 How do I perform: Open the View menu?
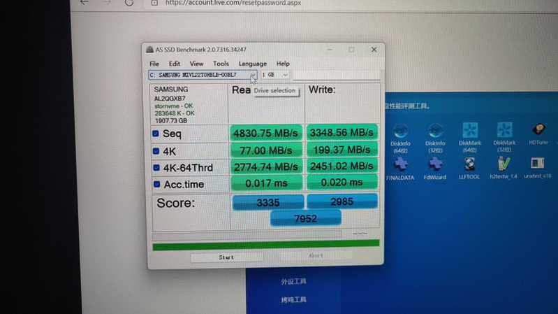tap(196, 64)
